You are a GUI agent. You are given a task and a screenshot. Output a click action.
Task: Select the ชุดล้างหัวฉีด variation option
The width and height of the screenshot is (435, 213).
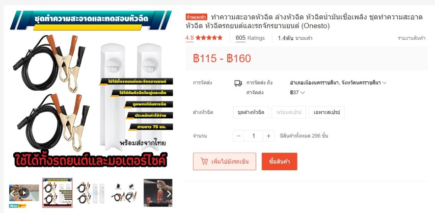(251, 113)
